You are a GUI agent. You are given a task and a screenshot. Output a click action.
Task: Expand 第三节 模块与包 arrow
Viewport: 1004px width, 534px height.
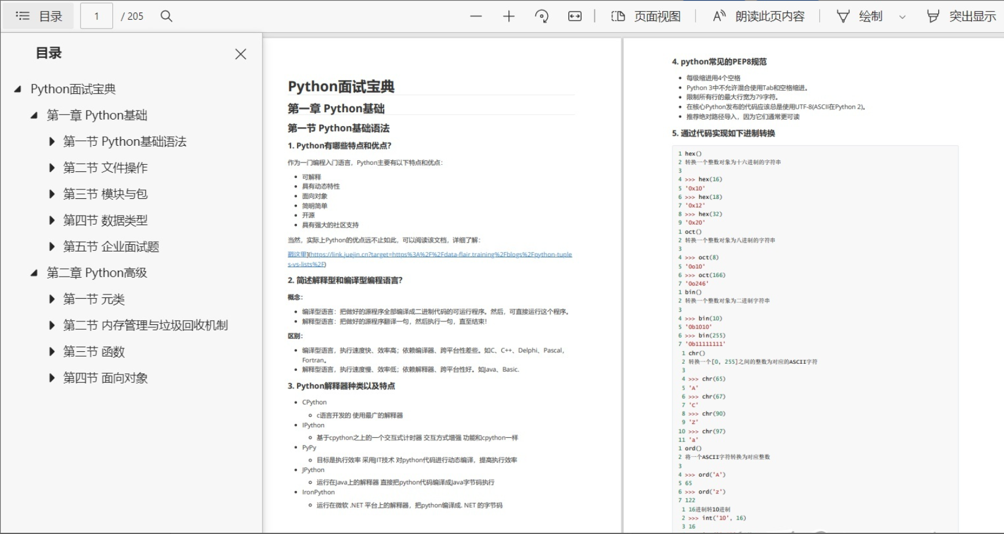[51, 194]
